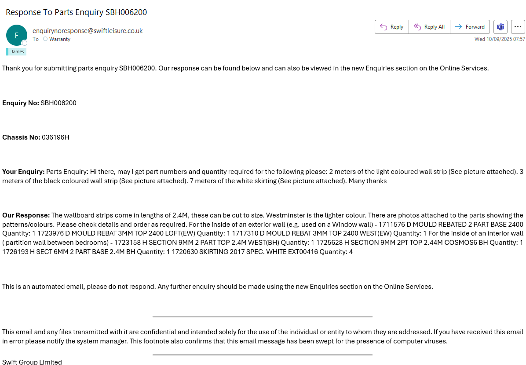Click the email subject heading
Image resolution: width=526 pixels, height=365 pixels.
76,12
